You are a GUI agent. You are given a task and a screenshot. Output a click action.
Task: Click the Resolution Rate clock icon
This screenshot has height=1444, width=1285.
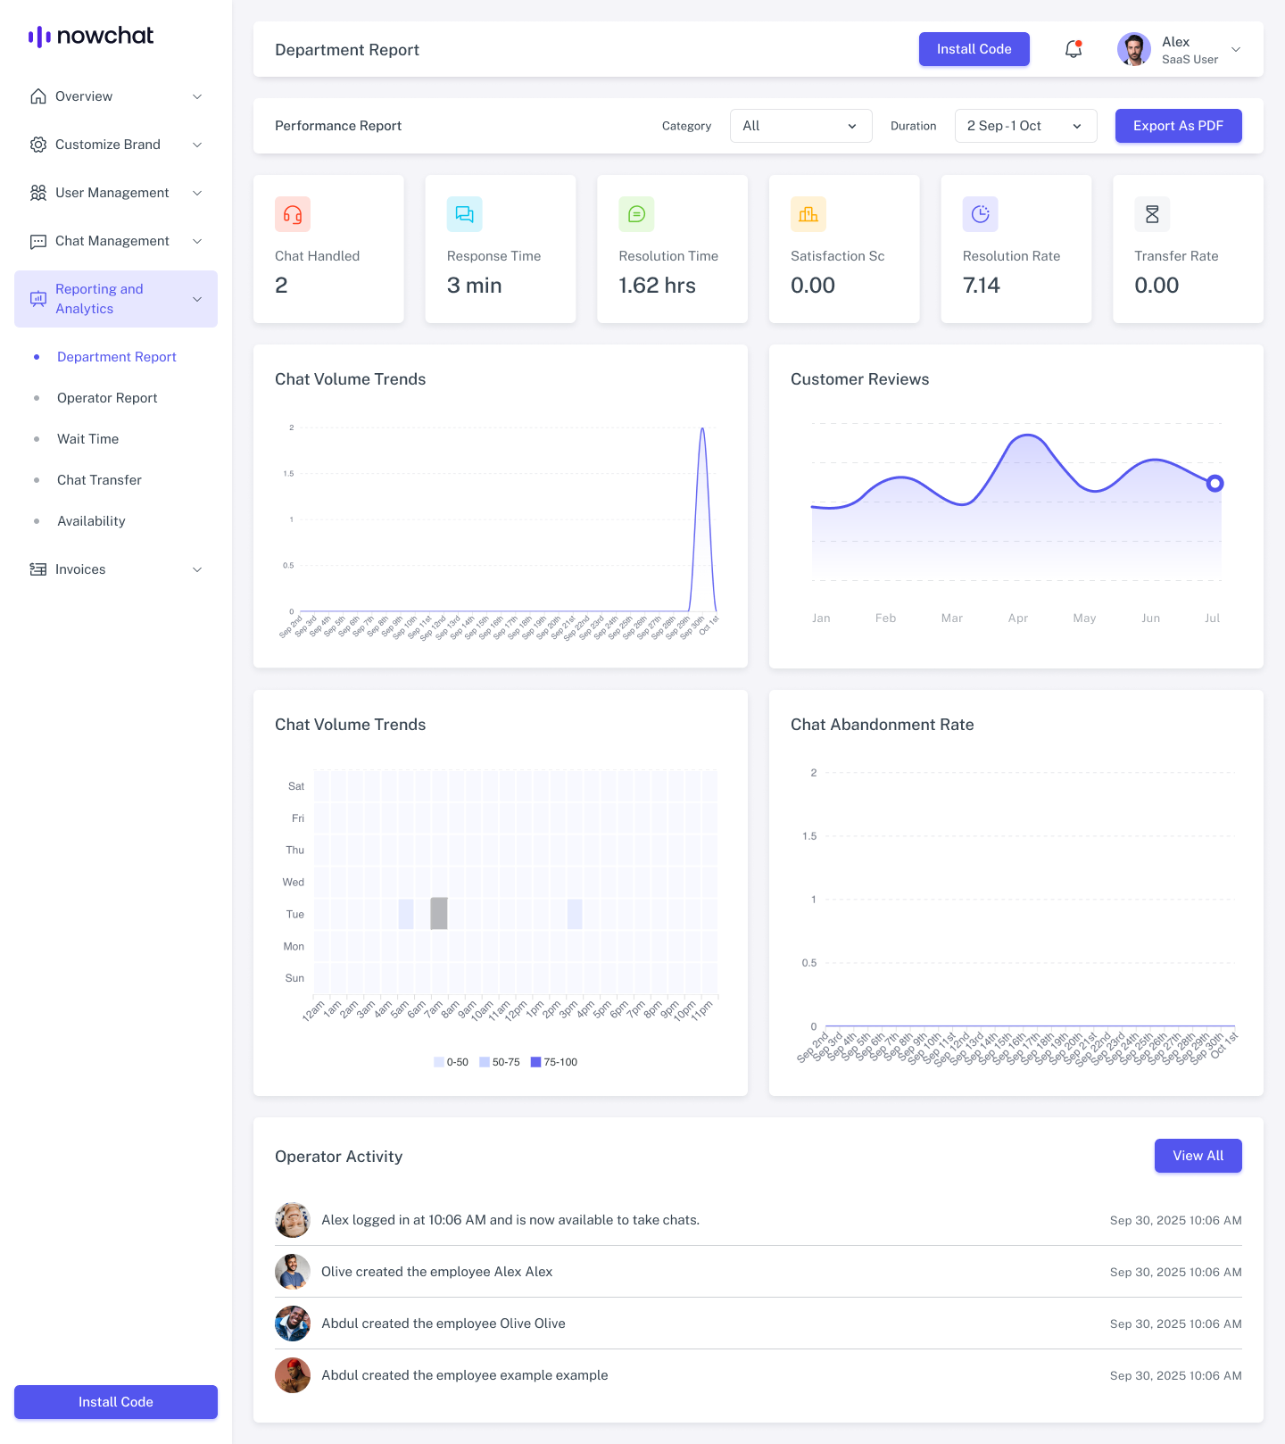[x=980, y=214]
